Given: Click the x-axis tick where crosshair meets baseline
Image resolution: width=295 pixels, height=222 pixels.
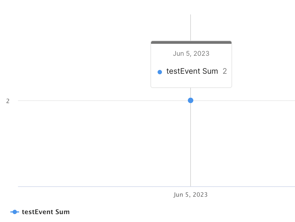Looking at the screenshot, I should (191, 187).
